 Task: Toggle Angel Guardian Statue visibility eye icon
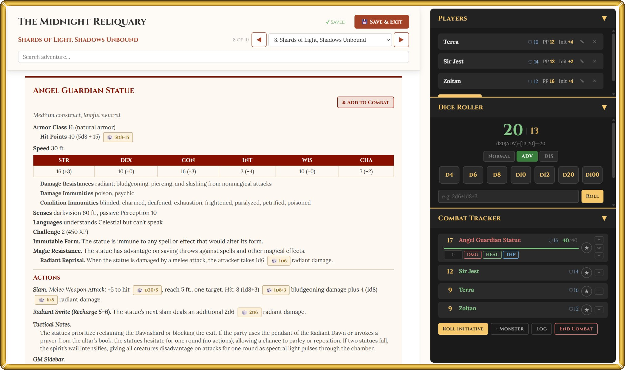(599, 247)
